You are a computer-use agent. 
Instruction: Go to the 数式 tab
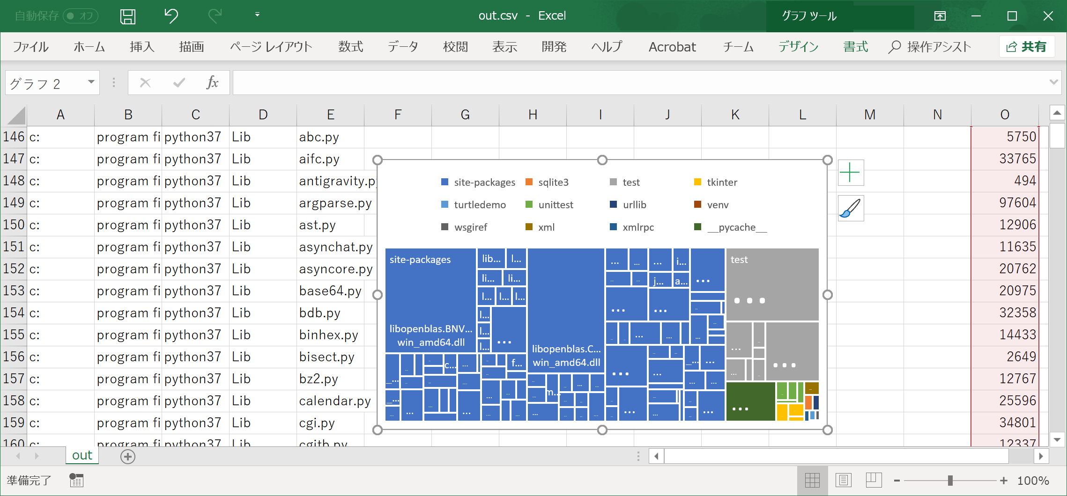[350, 47]
